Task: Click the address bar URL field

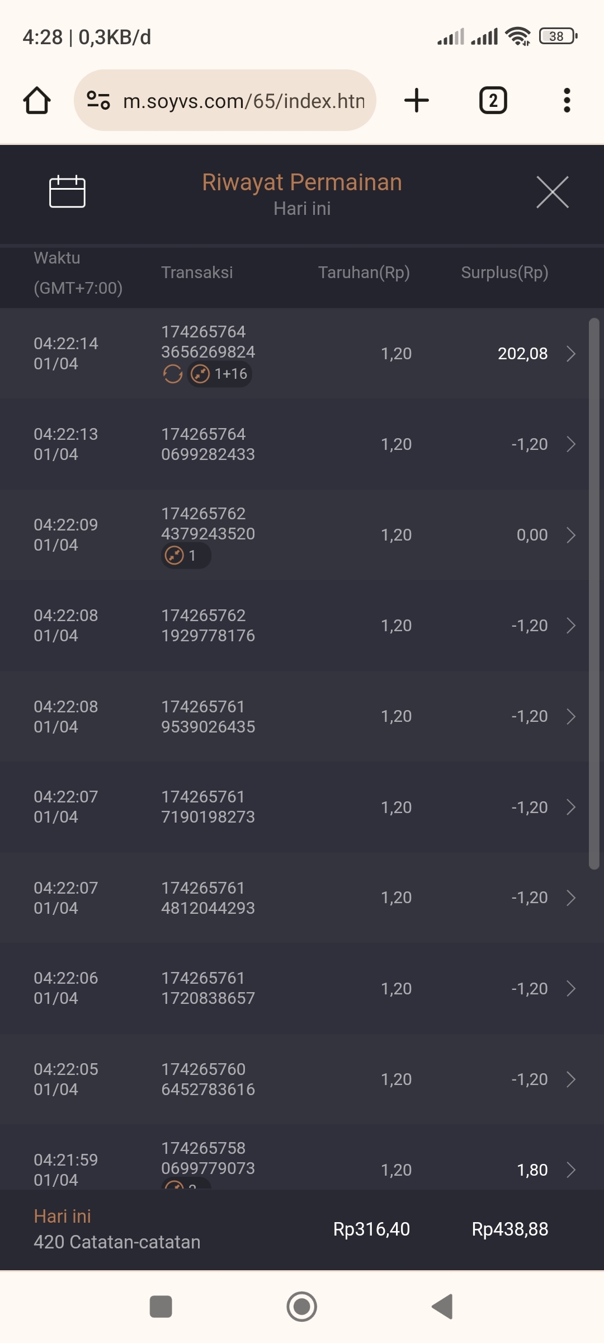Action: click(243, 101)
